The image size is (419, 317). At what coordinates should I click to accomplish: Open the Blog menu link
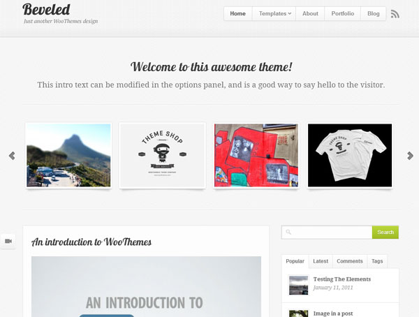pos(374,14)
